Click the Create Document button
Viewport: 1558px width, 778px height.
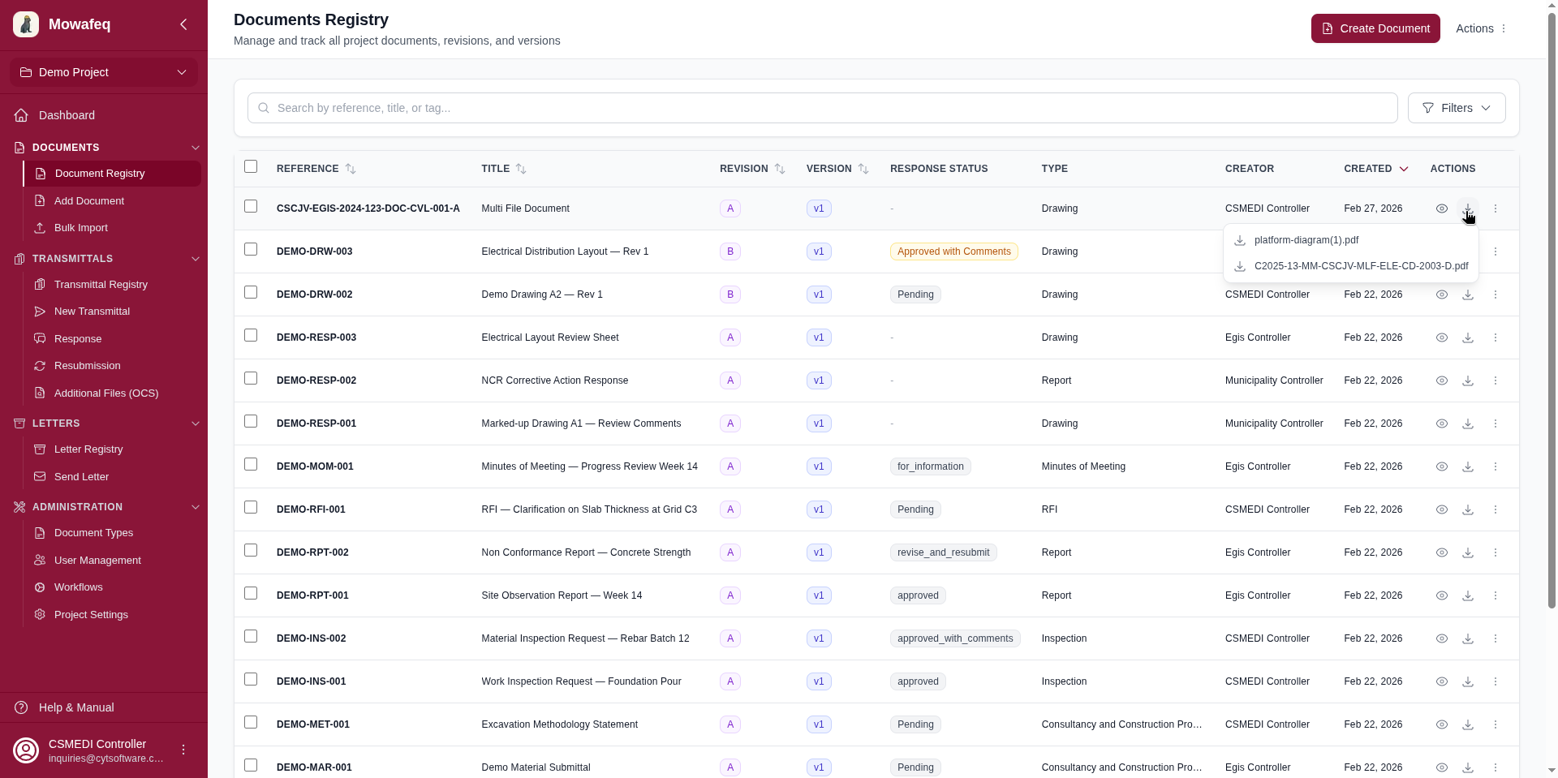pos(1375,28)
